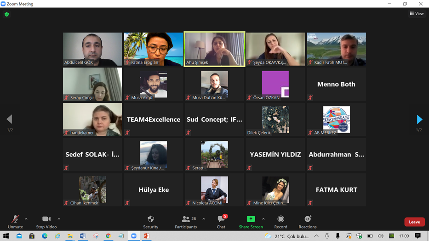Viewport: 429px width, 241px height.
Task: Click the green encryption shield icon
Action: [6, 14]
